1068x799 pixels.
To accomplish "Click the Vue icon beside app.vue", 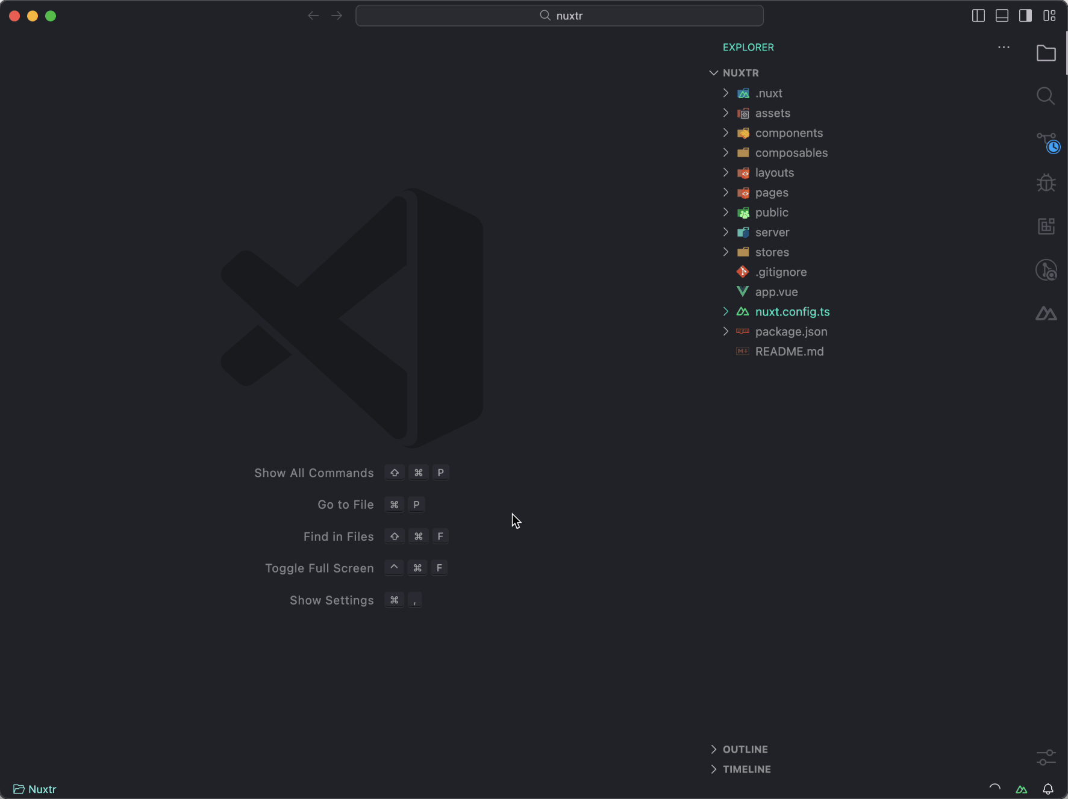I will [x=743, y=292].
